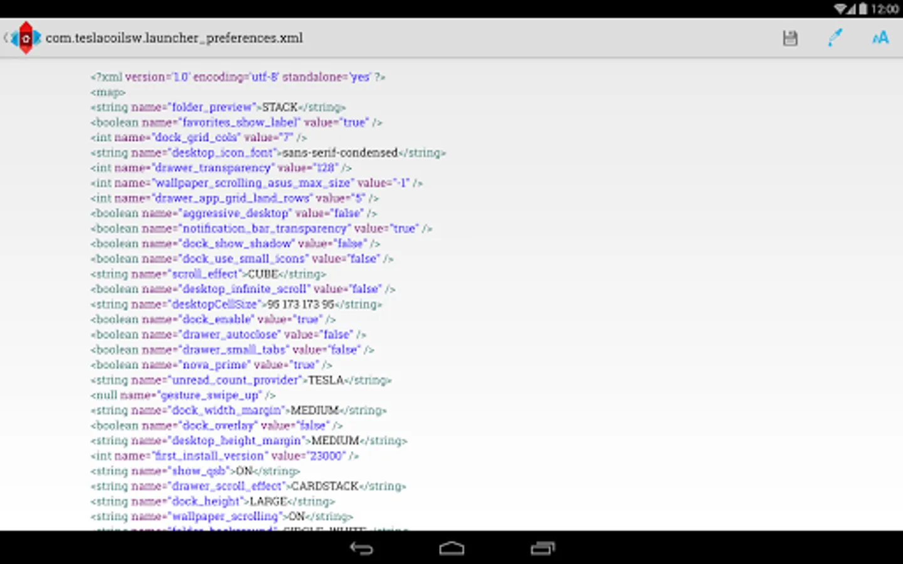Tap the drawer_autoclose line
The width and height of the screenshot is (903, 564).
[228, 335]
